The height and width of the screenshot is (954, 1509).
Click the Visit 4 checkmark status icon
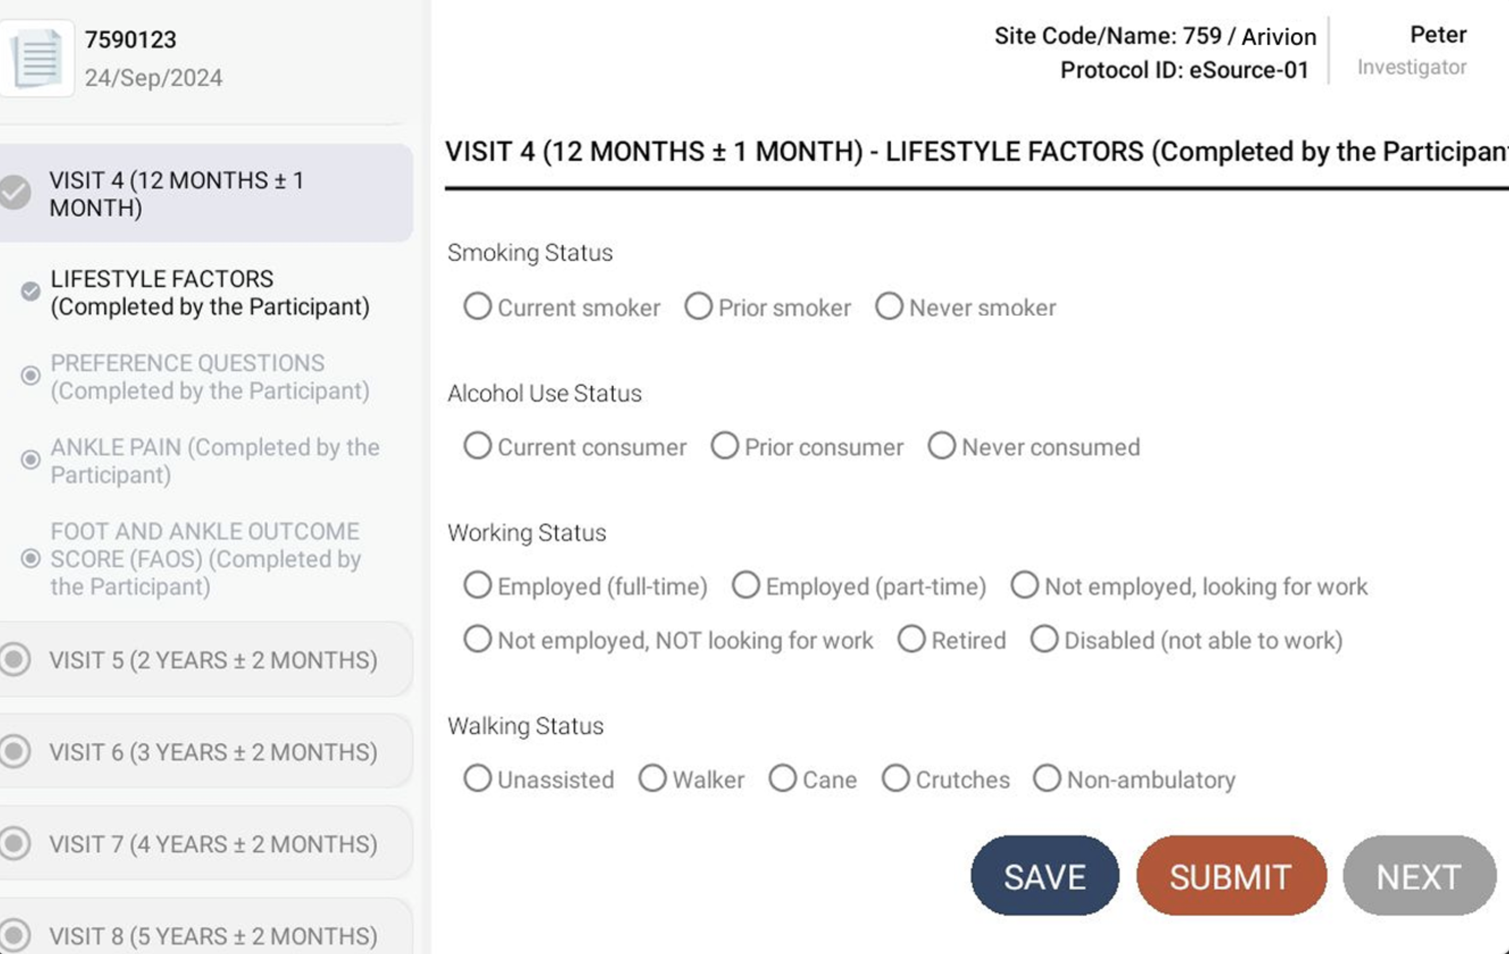(15, 192)
